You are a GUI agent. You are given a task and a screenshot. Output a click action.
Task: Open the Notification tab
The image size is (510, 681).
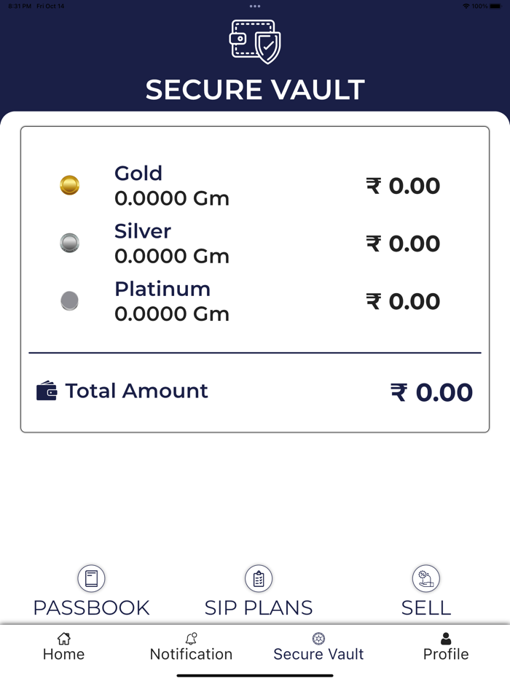point(191,647)
